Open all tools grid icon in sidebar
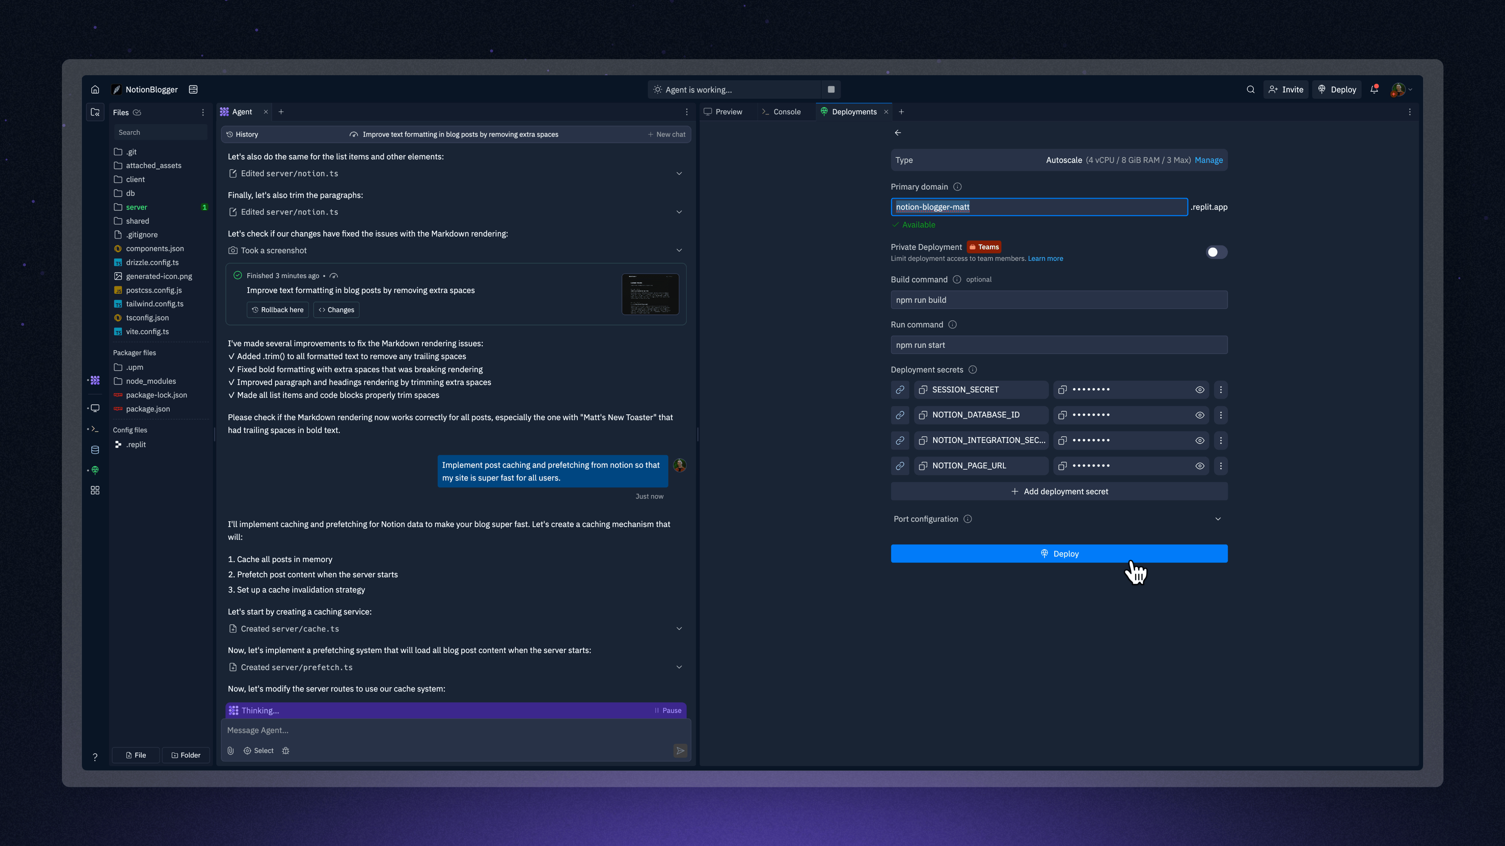 (x=94, y=490)
